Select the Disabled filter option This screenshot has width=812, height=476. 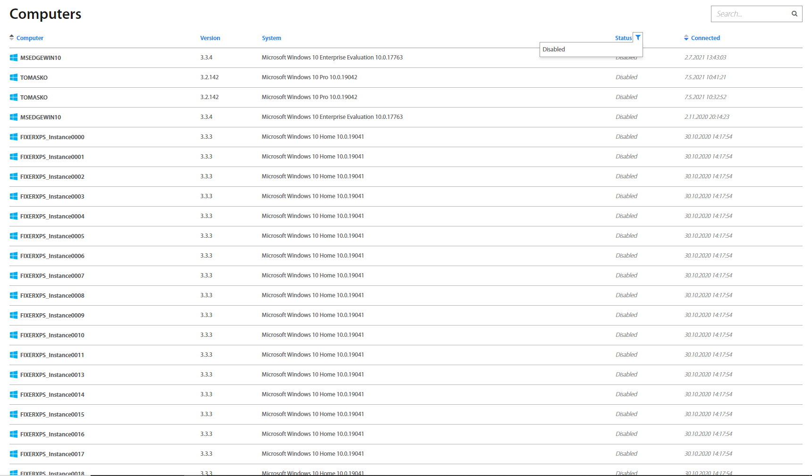click(554, 50)
